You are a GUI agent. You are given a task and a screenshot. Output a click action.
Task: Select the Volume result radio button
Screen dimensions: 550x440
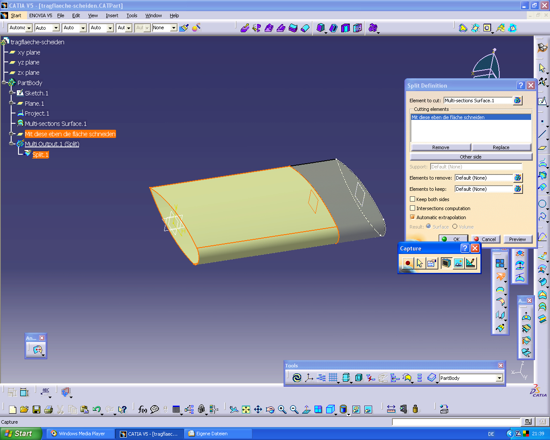pyautogui.click(x=455, y=226)
